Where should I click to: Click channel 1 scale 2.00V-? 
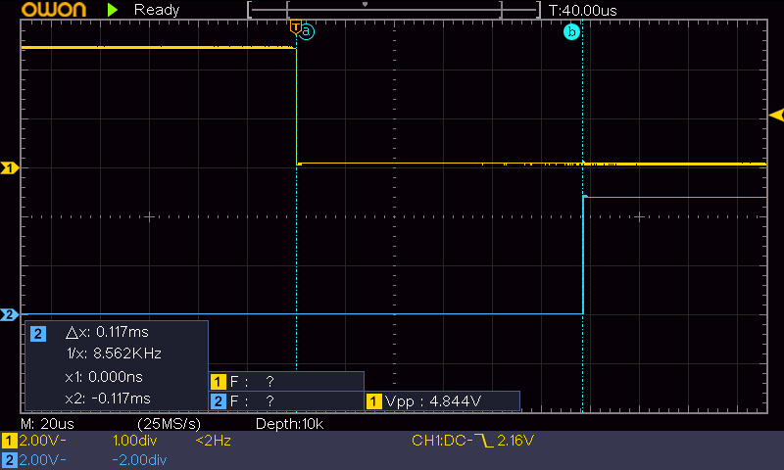pyautogui.click(x=42, y=441)
